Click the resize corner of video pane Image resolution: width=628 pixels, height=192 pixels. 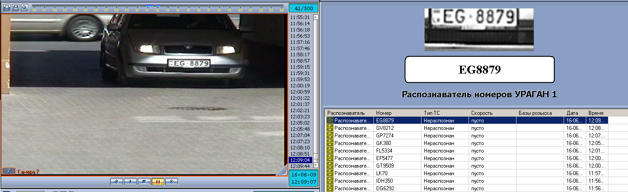click(x=282, y=171)
